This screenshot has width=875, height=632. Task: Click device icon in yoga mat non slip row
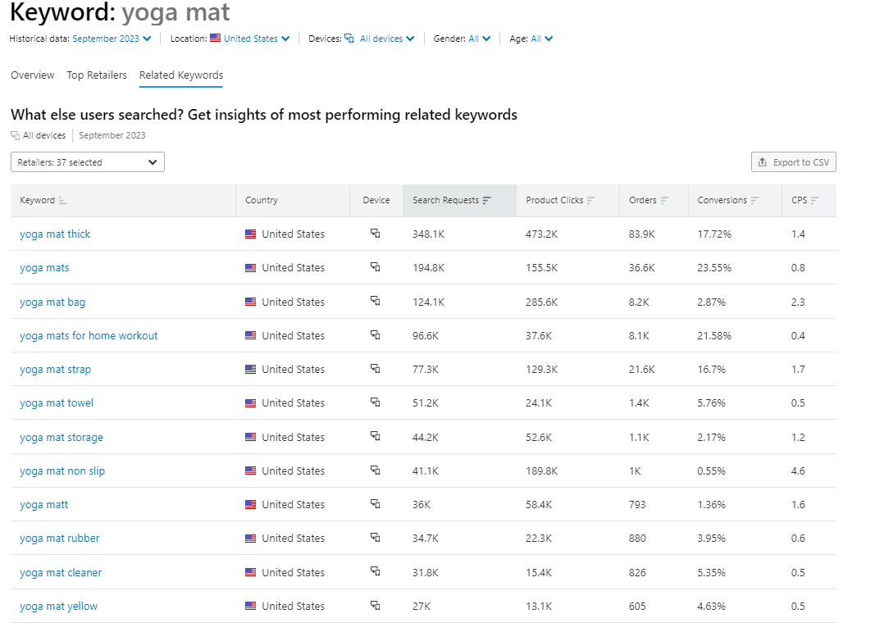[x=376, y=471]
